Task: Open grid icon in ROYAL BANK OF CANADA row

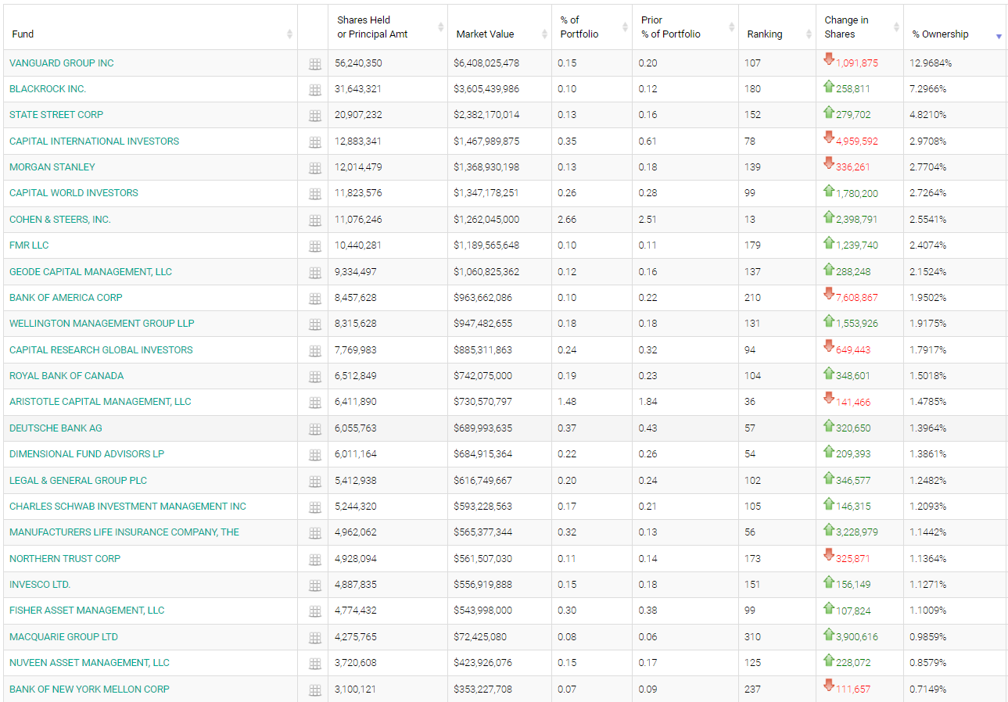Action: click(315, 377)
